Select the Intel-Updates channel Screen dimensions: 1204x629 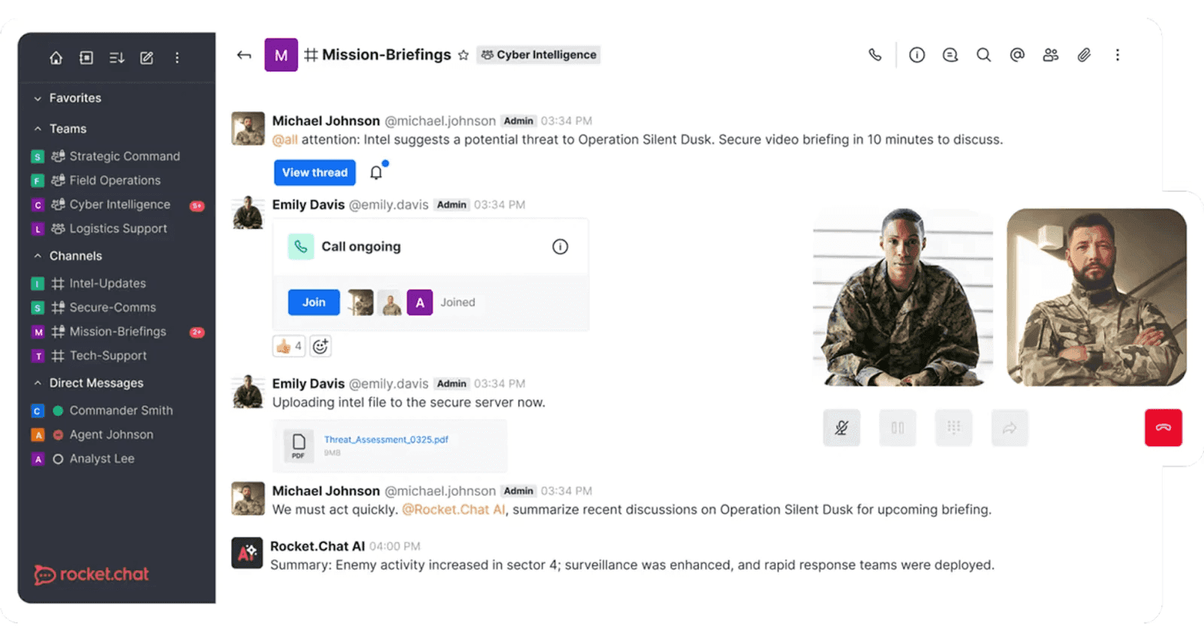117,284
